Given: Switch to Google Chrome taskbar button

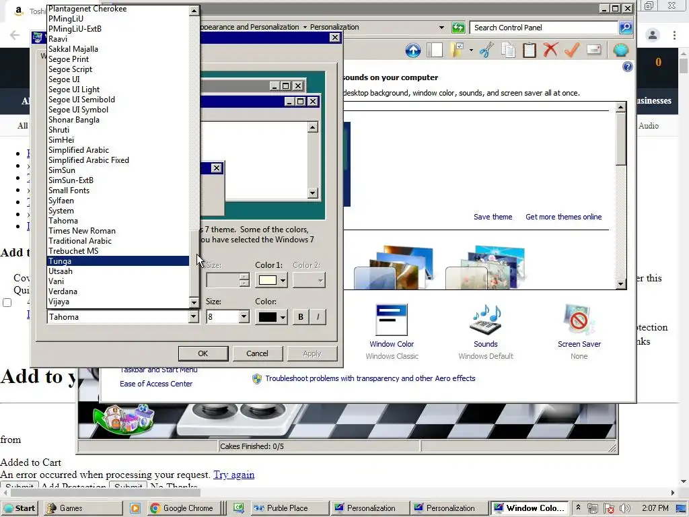Looking at the screenshot, I should point(182,508).
